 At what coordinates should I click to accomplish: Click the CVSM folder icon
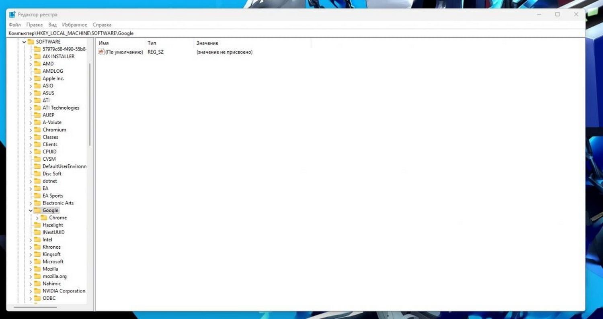coord(37,159)
